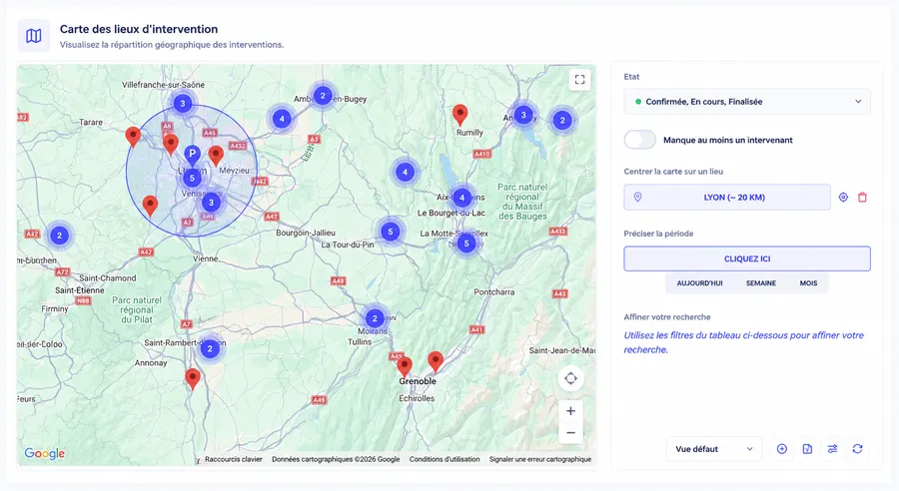Open cluster 4 at Aix-les-Bains
This screenshot has width=899, height=491.
click(462, 199)
